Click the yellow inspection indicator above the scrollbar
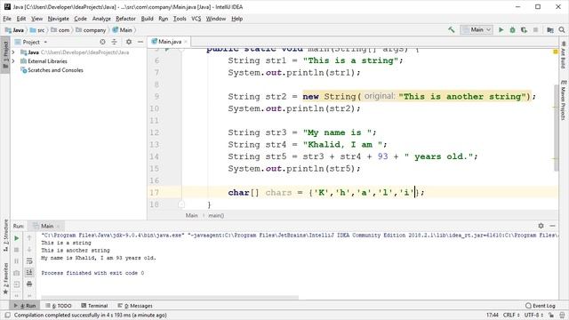This screenshot has height=320, width=569. tap(555, 52)
